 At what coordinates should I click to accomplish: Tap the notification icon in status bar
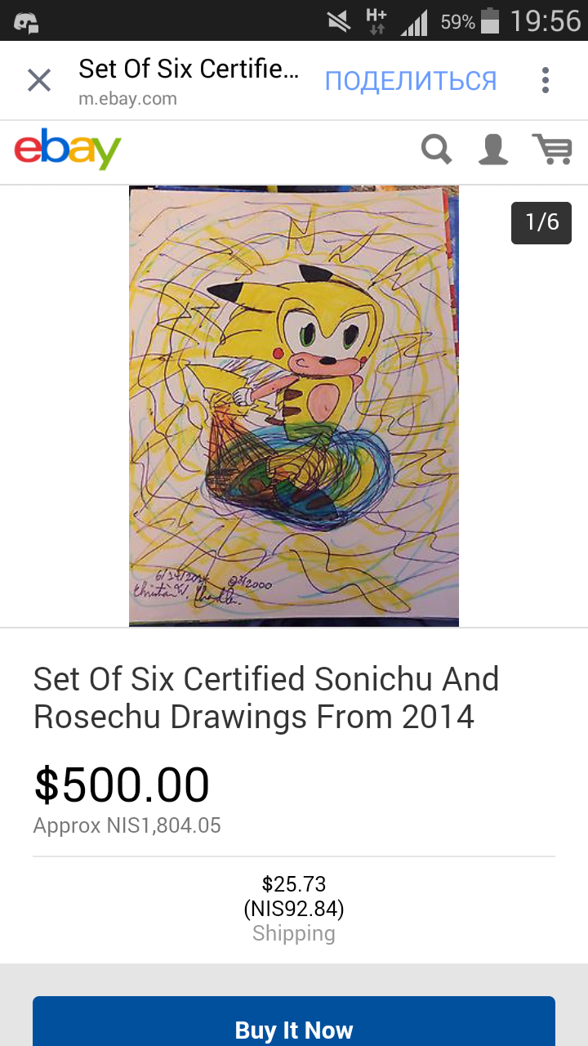click(x=26, y=22)
